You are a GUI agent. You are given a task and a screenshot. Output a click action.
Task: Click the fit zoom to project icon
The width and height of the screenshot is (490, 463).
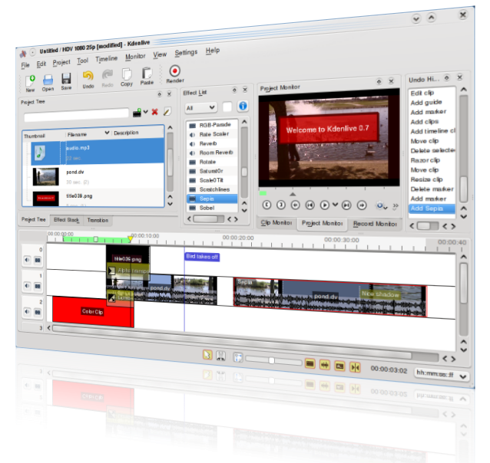238,357
